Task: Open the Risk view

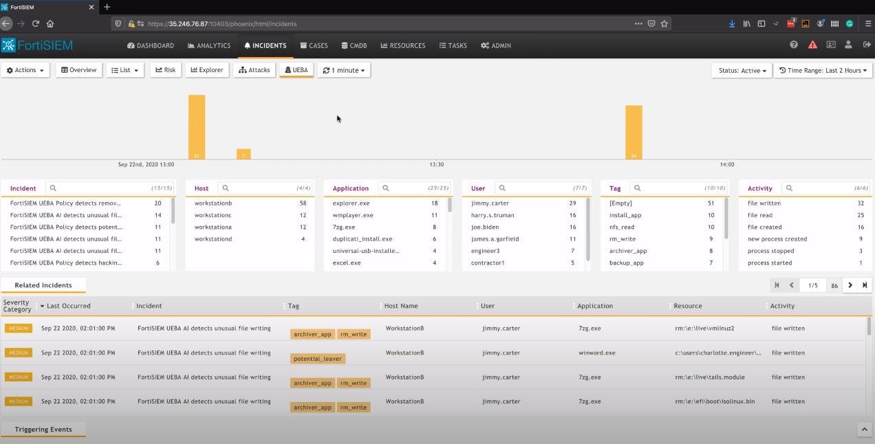Action: click(165, 69)
